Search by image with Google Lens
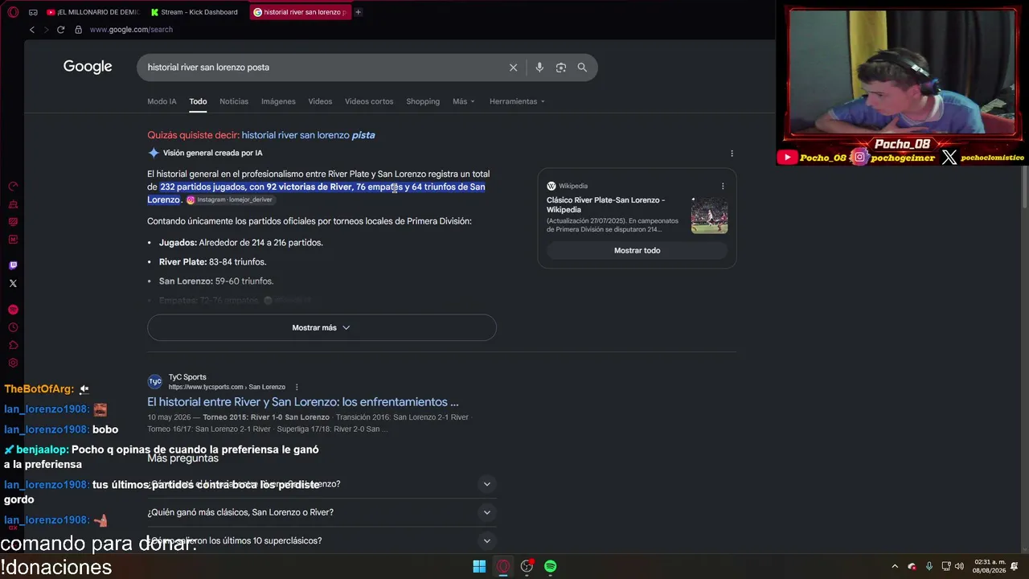The height and width of the screenshot is (579, 1029). [x=561, y=68]
